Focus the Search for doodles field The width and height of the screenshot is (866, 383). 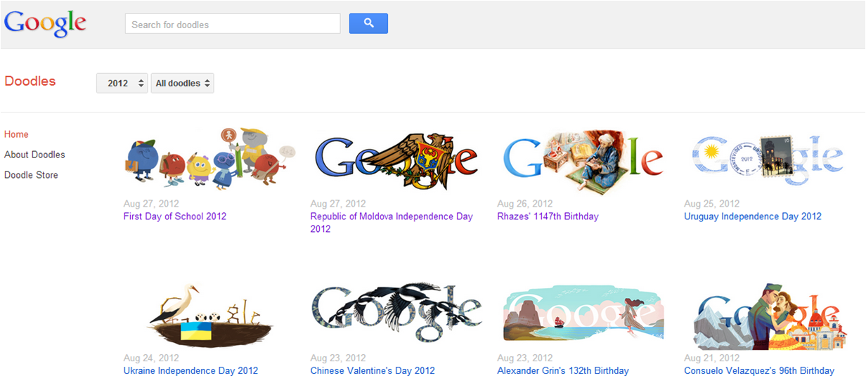point(233,24)
